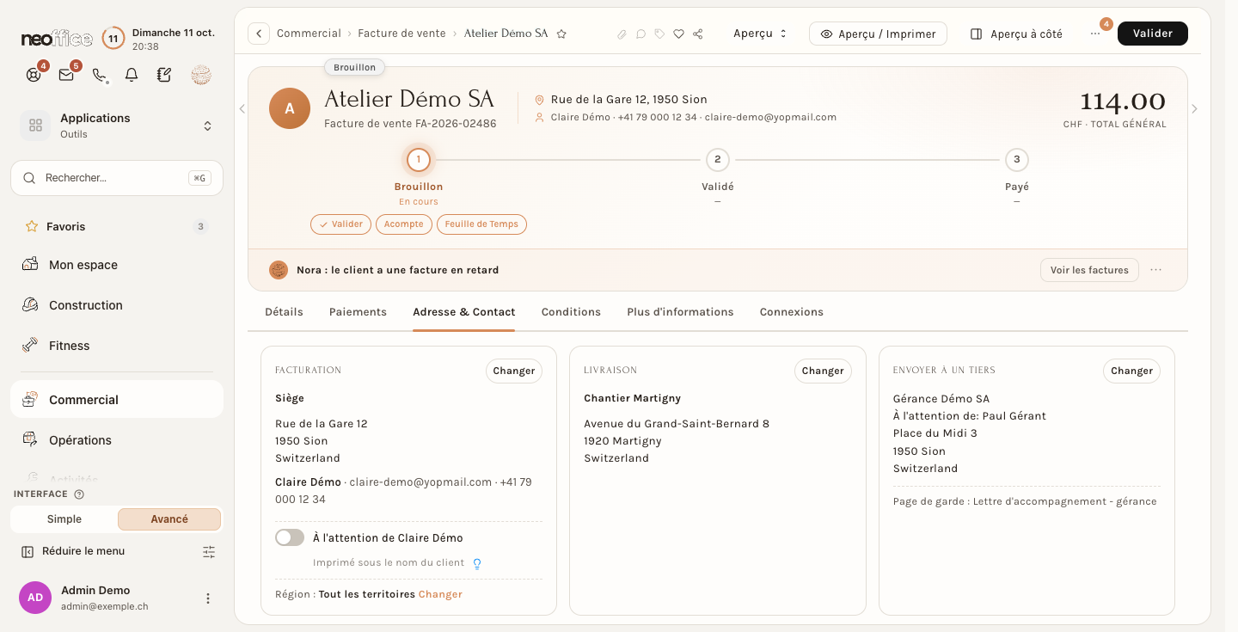Open the support lifebuoy icon in sidebar
Viewport: 1238px width, 632px height.
(x=34, y=75)
